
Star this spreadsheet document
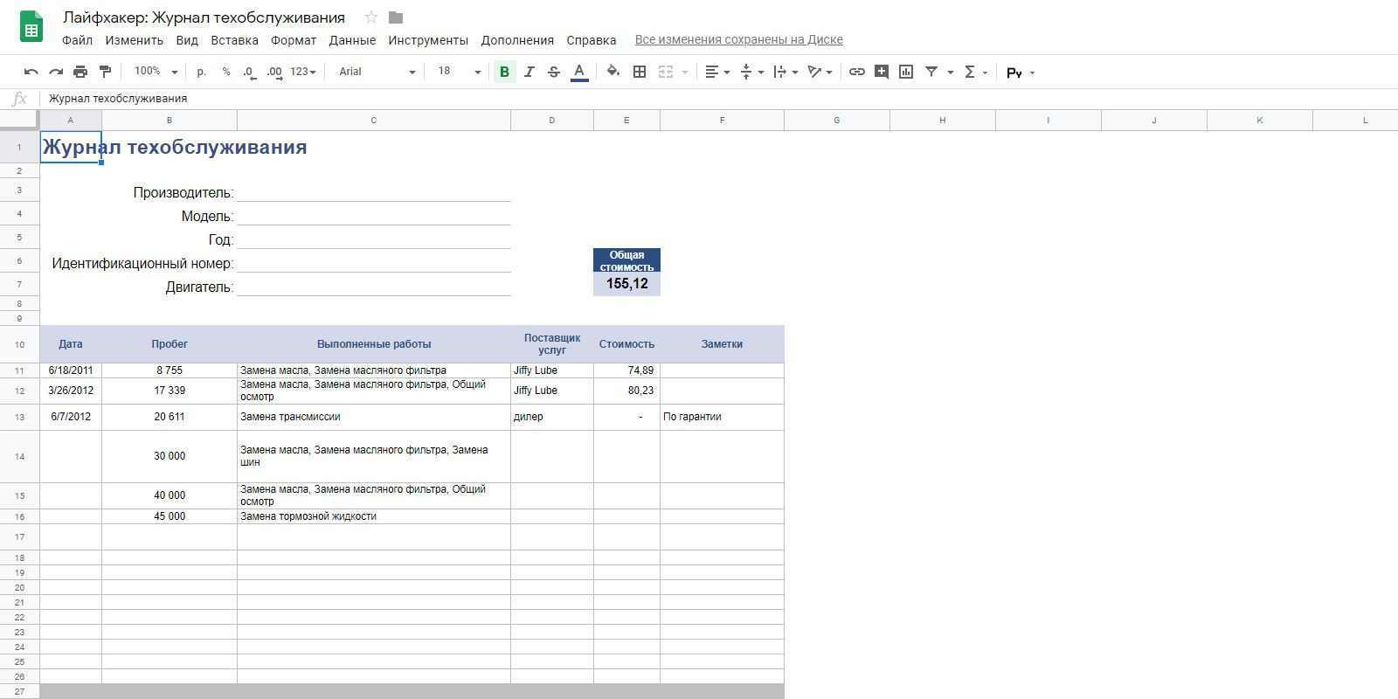(371, 17)
